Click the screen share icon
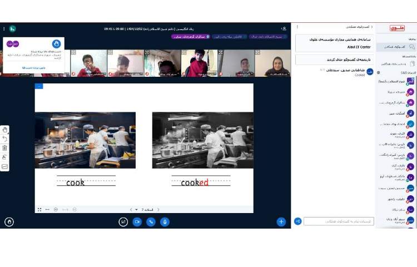 pos(123,221)
